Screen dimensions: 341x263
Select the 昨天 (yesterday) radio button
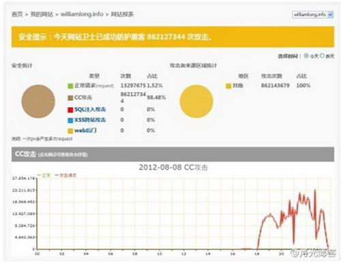click(x=322, y=55)
